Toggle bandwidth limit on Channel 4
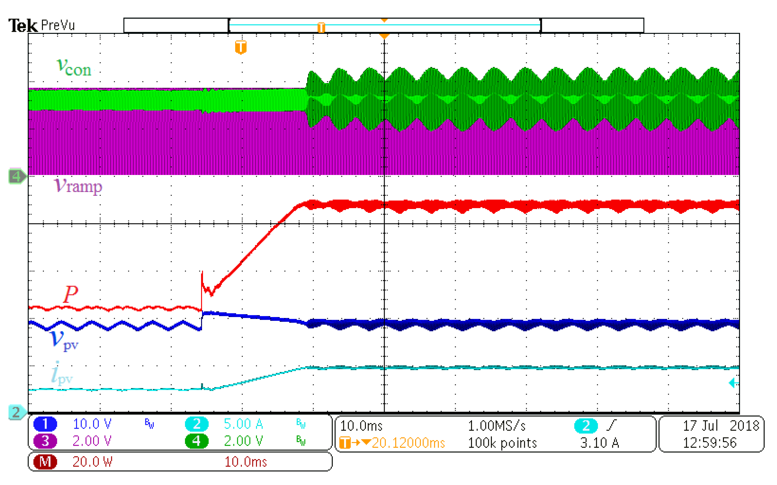This screenshot has width=777, height=485. click(301, 441)
